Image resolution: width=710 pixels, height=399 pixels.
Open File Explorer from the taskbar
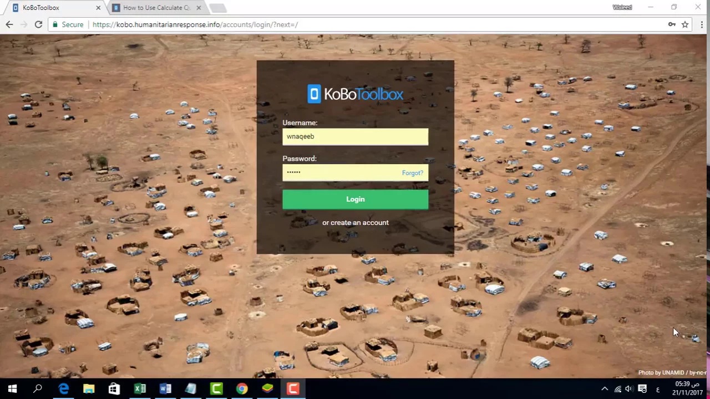89,389
